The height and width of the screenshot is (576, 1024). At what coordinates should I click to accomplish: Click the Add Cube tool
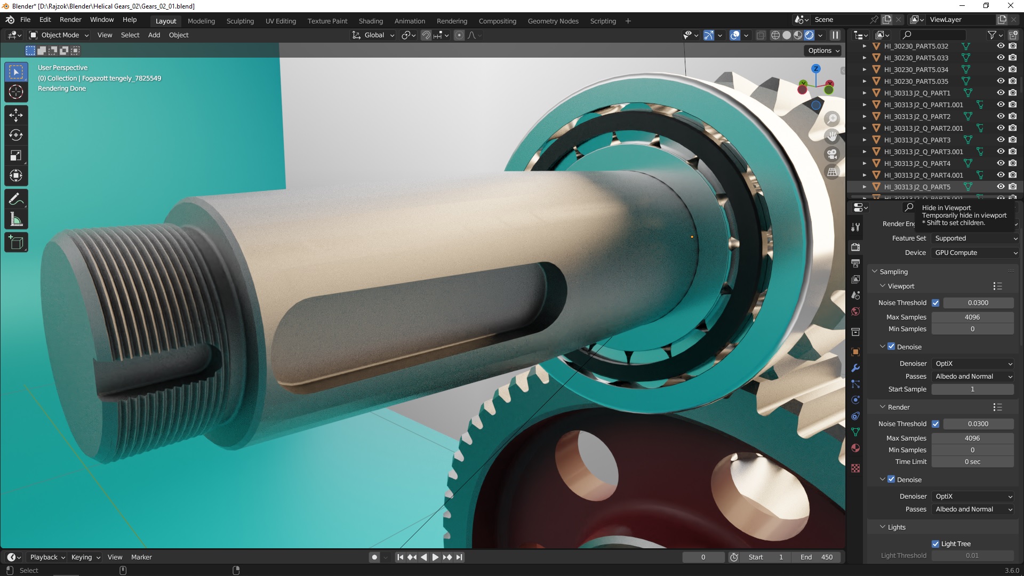tap(16, 243)
